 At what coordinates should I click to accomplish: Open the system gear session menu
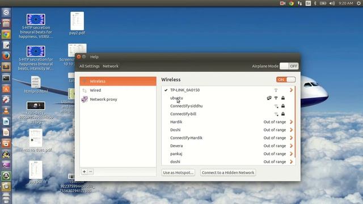[x=358, y=3]
